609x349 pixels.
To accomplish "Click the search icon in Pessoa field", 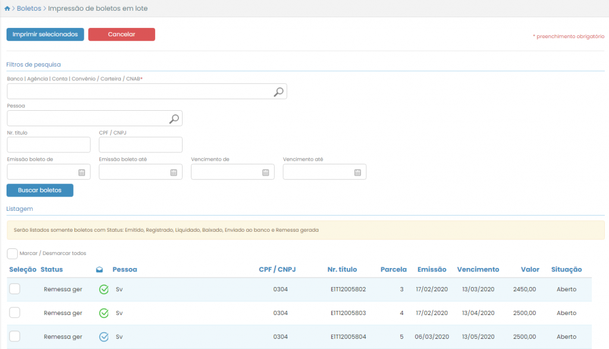I will tap(174, 119).
